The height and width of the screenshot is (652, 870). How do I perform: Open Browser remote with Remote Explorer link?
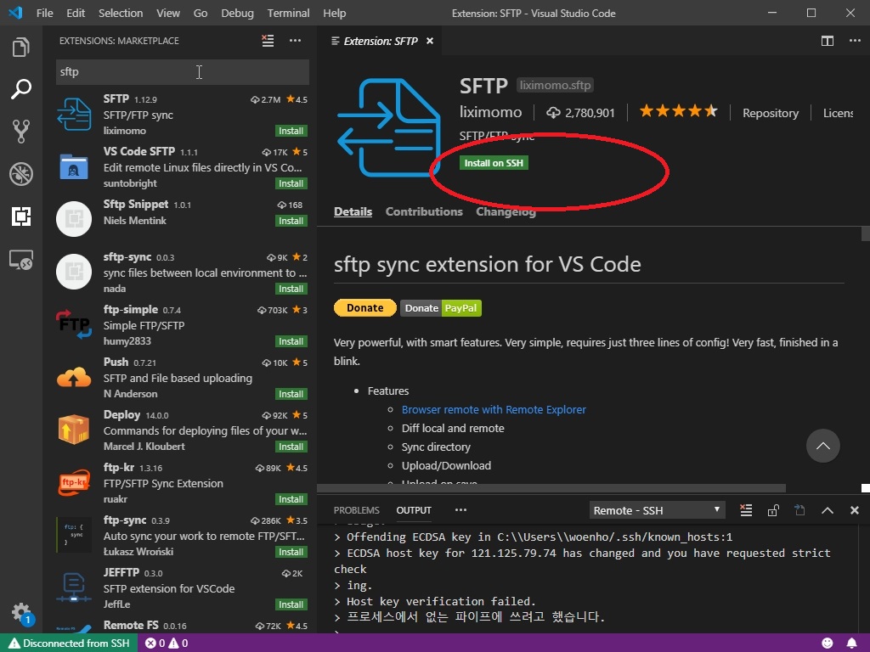(494, 410)
